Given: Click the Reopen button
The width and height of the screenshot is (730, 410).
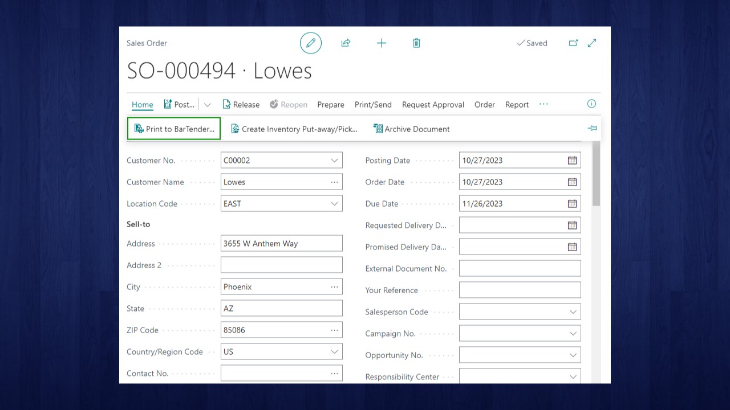Looking at the screenshot, I should pyautogui.click(x=289, y=105).
